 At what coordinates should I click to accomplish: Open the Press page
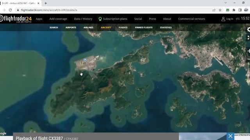click(152, 19)
